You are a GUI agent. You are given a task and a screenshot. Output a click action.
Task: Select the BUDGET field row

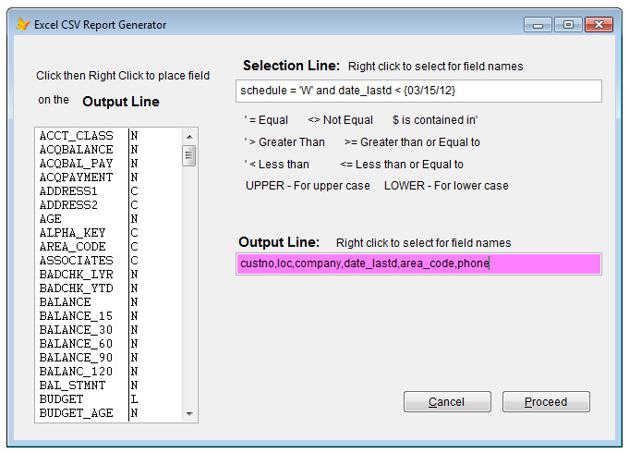(x=109, y=398)
